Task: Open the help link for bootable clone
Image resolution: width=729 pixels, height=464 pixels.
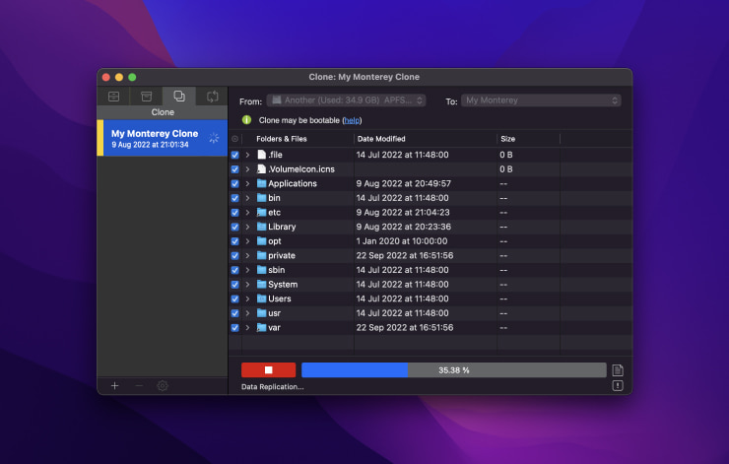Action: (352, 120)
